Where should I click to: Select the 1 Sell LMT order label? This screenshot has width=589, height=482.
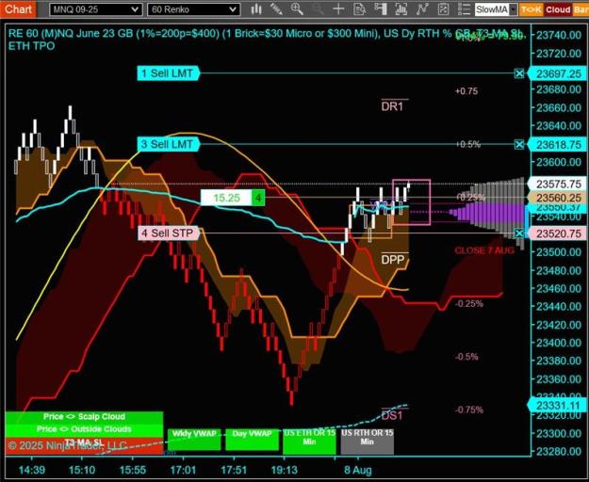point(168,73)
